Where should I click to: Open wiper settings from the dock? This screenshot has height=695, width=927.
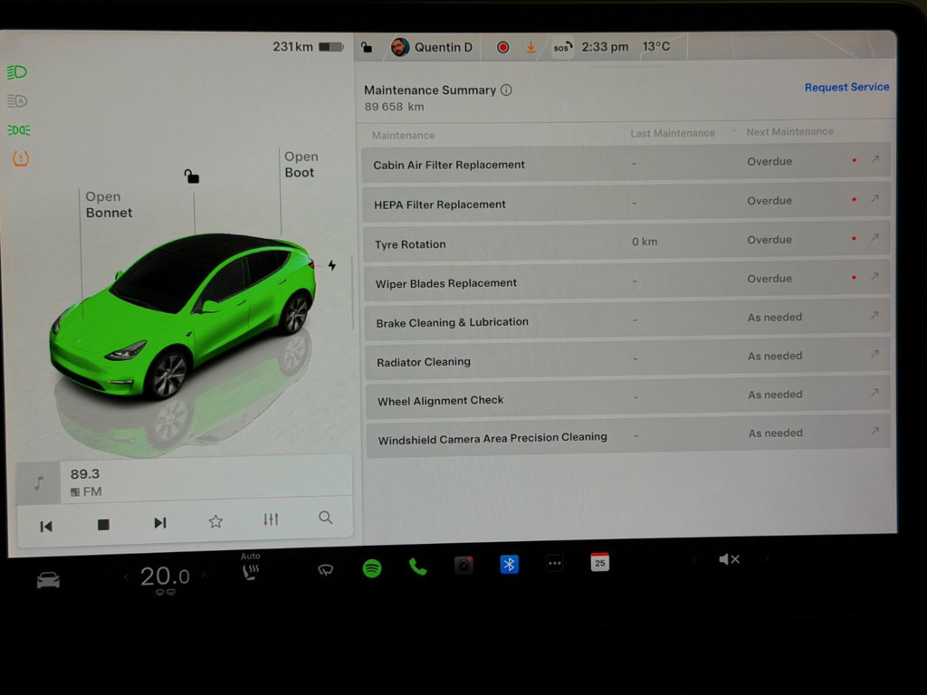coord(326,570)
